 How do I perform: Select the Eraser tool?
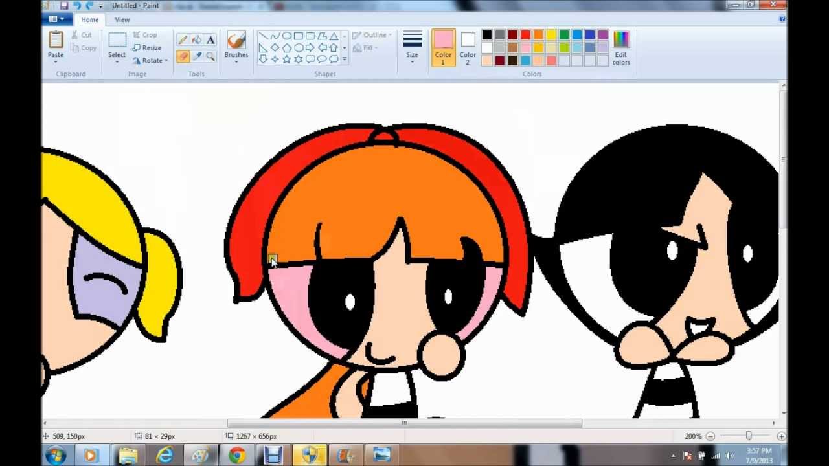pos(183,57)
